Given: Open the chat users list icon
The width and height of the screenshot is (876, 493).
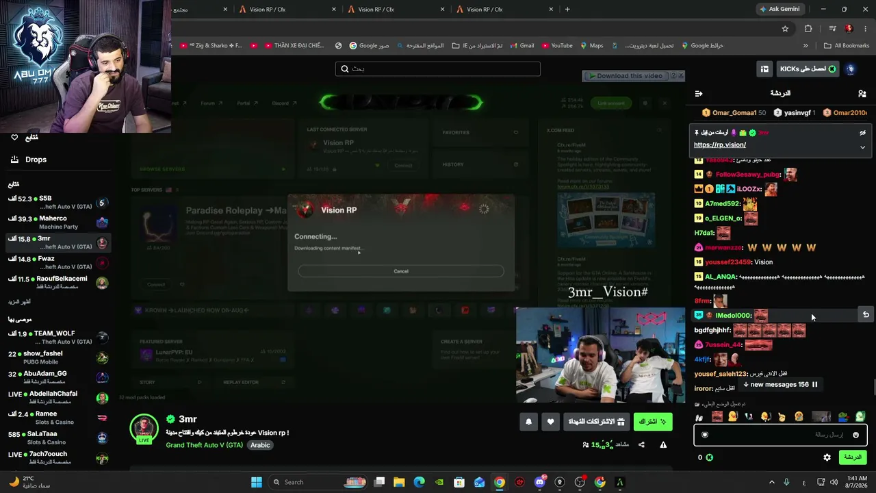Looking at the screenshot, I should pos(862,93).
